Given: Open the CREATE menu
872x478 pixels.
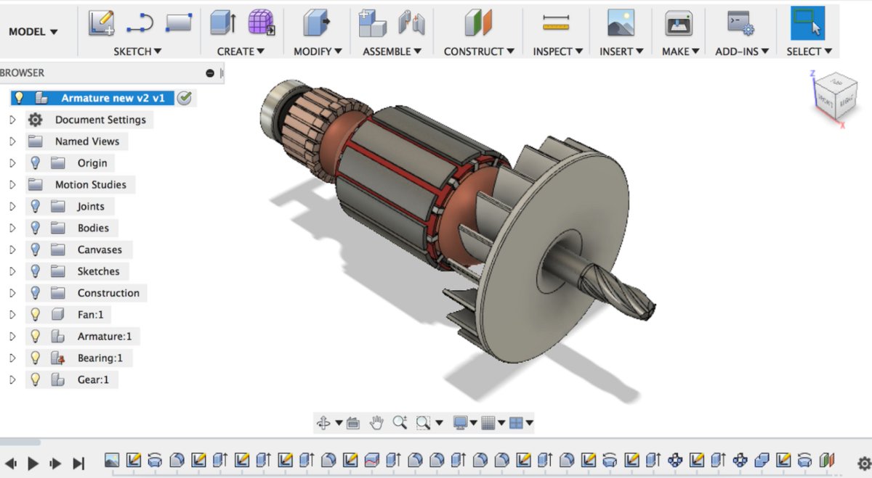Looking at the screenshot, I should tap(241, 51).
